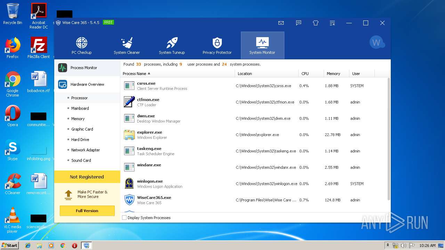Click the dwm.exe process icon
Screen dimensions: 445x250
(x=129, y=118)
